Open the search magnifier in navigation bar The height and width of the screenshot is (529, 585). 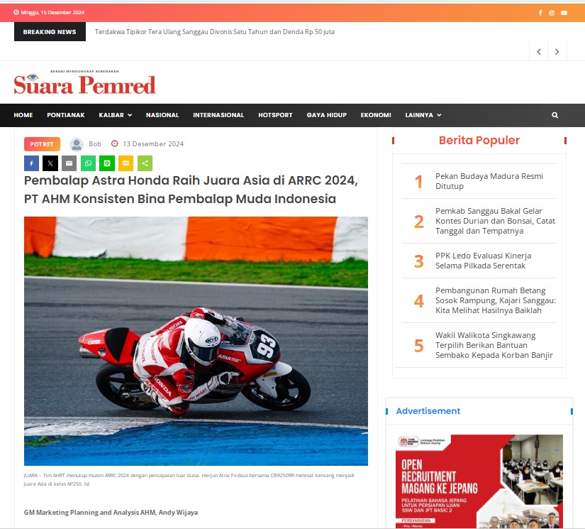555,115
